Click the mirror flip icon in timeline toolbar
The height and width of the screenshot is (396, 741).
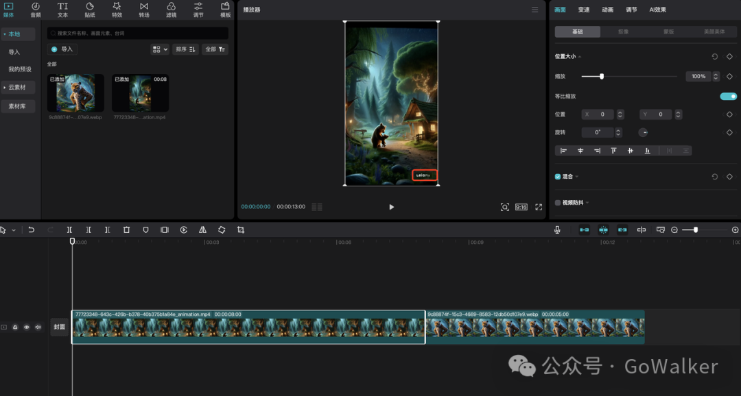click(202, 230)
